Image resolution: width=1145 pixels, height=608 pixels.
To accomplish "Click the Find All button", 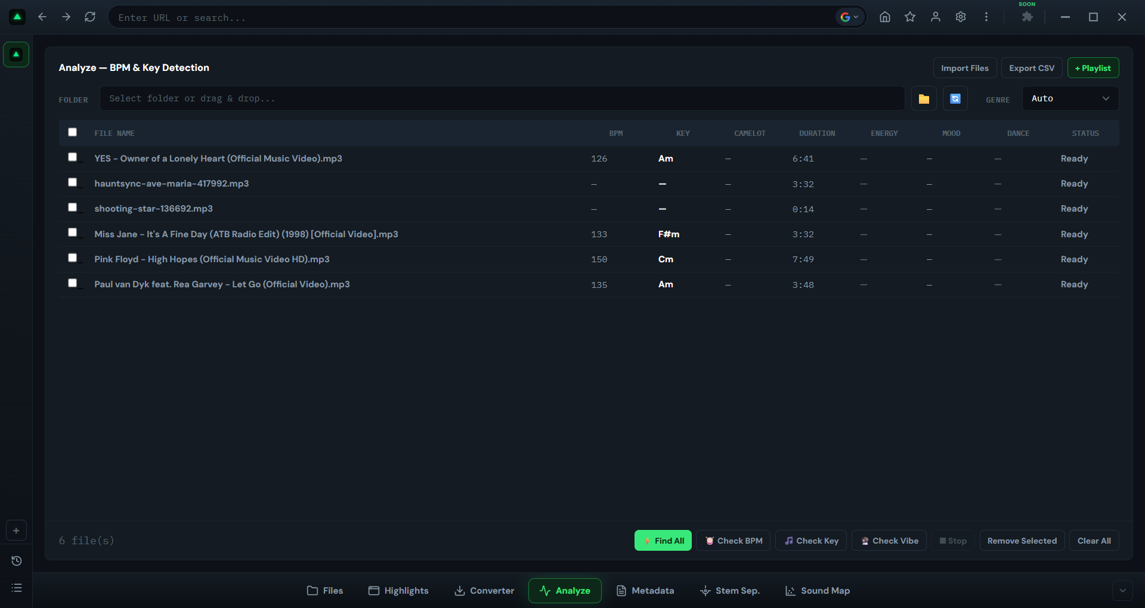I will (663, 541).
